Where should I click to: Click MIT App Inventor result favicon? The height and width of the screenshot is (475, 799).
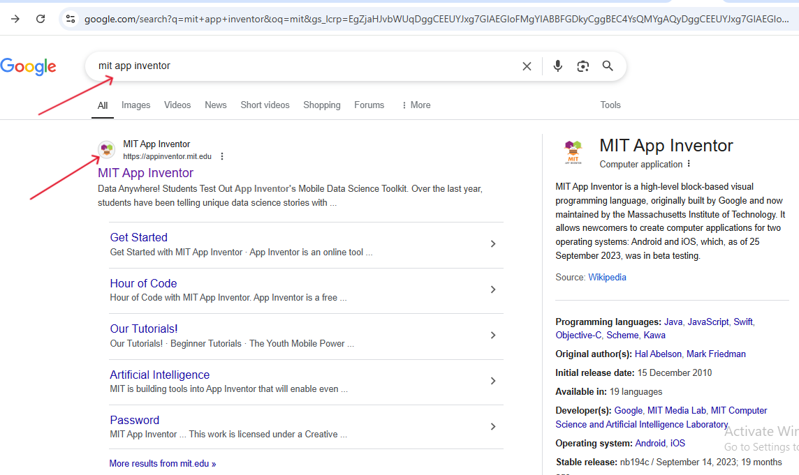tap(106, 150)
